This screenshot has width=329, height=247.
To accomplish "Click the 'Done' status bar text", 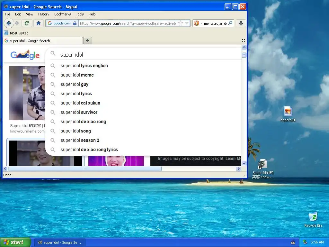I will (7, 175).
